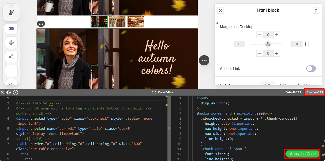The width and height of the screenshot is (325, 161).
Task: Click the '.thumb-carousel span {' CSS line
Action: [x=223, y=149]
